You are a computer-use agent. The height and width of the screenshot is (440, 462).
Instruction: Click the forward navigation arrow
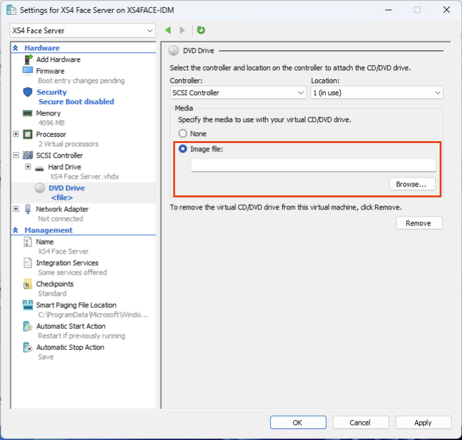tap(182, 30)
